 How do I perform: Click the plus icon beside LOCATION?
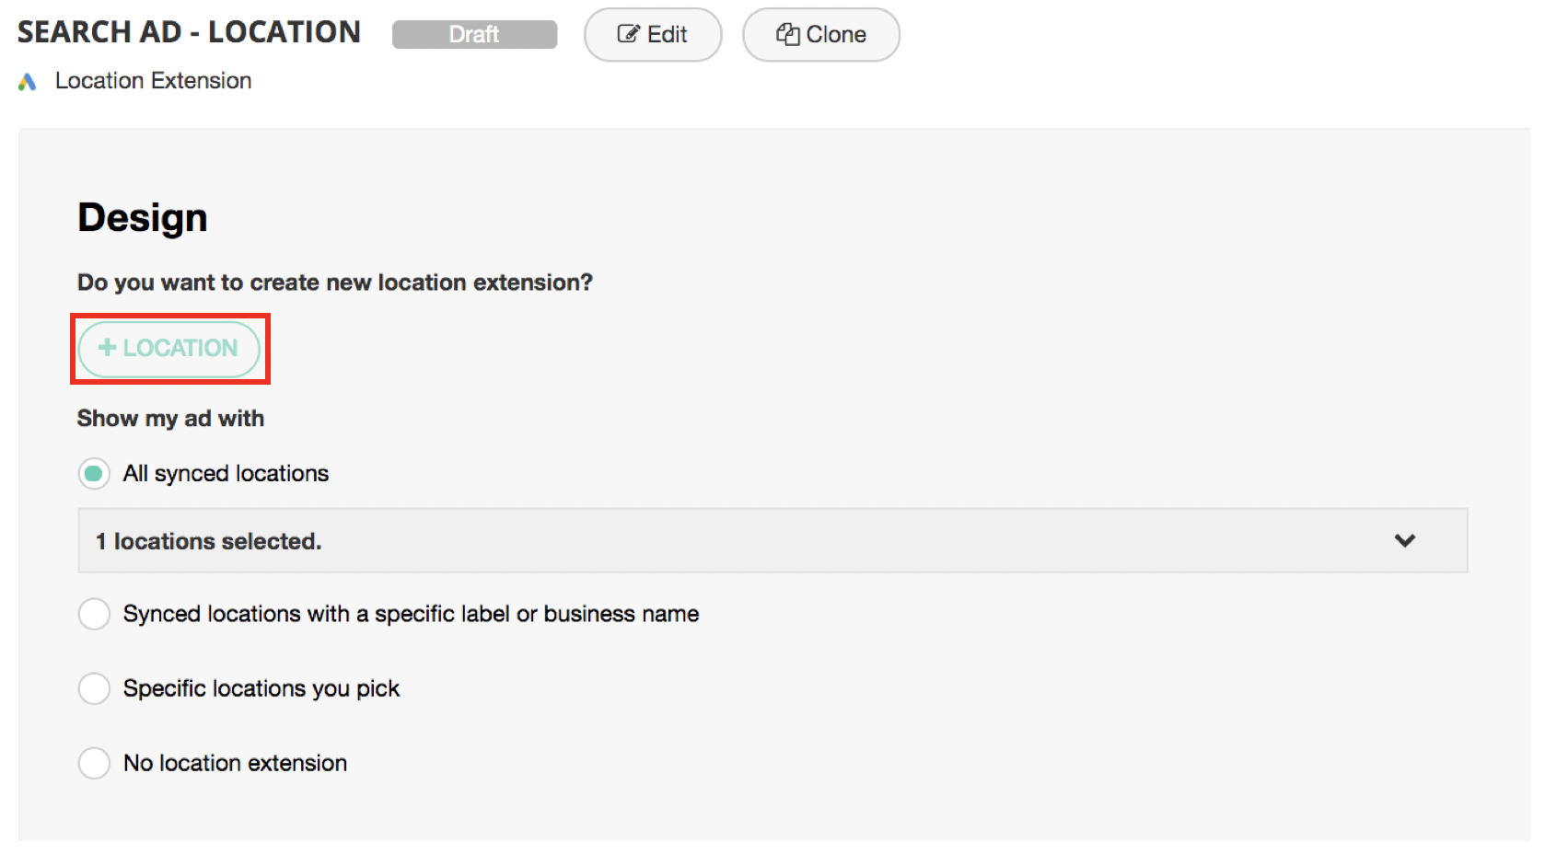click(108, 348)
